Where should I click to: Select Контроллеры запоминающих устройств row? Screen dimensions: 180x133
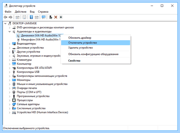(x=40, y=76)
